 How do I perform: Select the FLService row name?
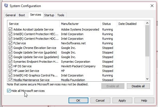point(20,43)
